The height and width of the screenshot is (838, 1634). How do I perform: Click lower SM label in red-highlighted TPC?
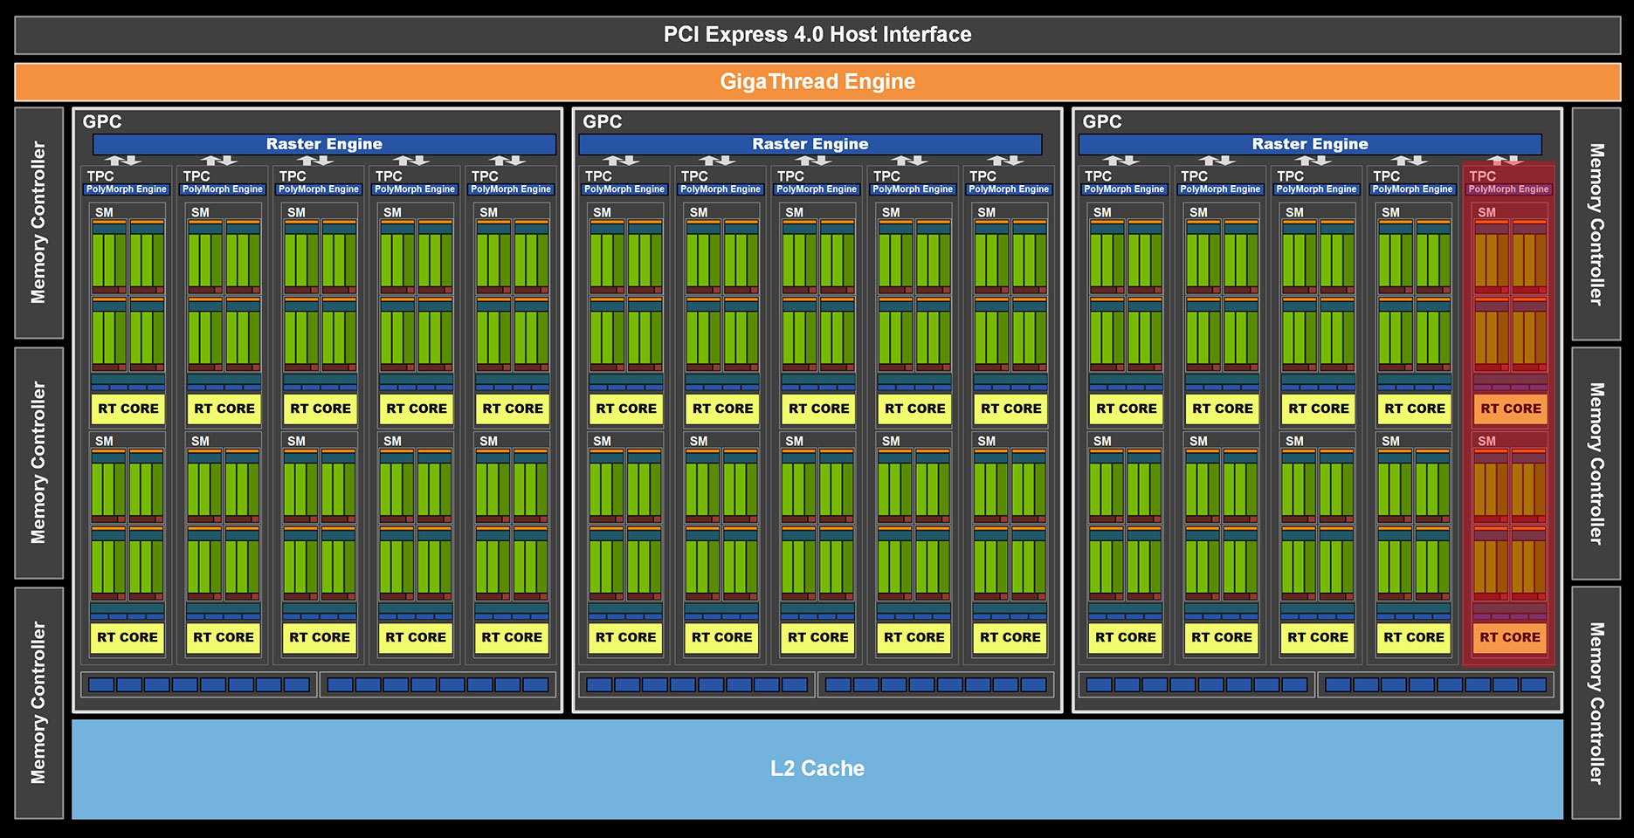[x=1486, y=441]
